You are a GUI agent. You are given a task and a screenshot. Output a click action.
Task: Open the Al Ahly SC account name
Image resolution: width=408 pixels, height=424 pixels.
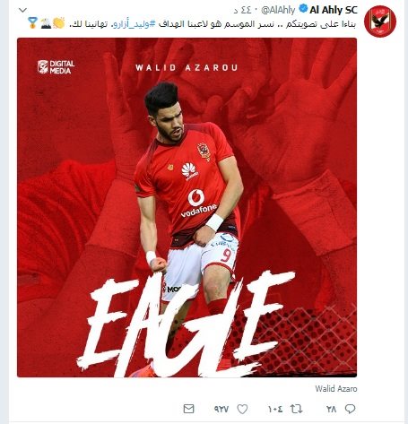pyautogui.click(x=334, y=10)
